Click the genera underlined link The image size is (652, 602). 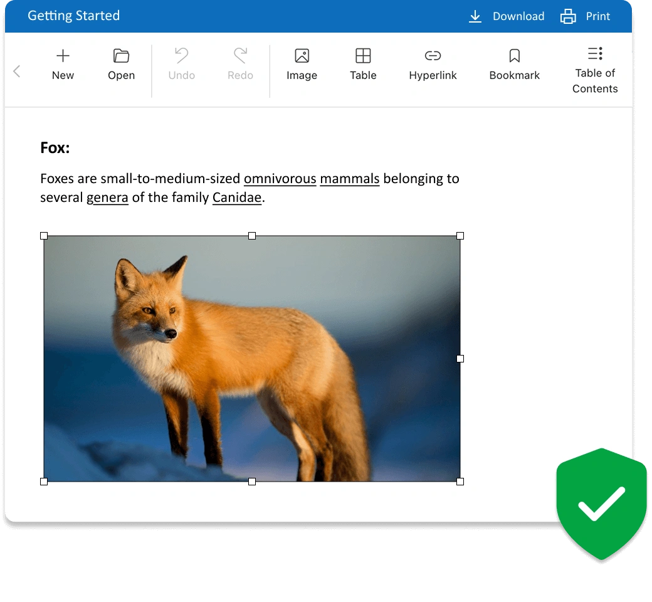point(107,198)
